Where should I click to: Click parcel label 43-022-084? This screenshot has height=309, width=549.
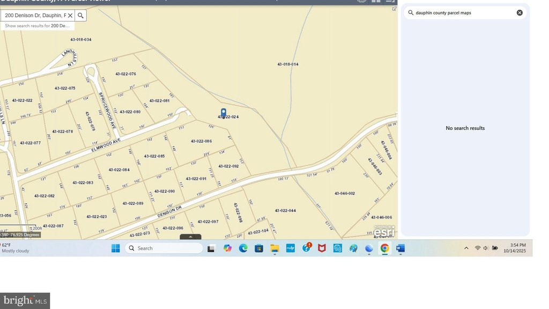pos(119,170)
